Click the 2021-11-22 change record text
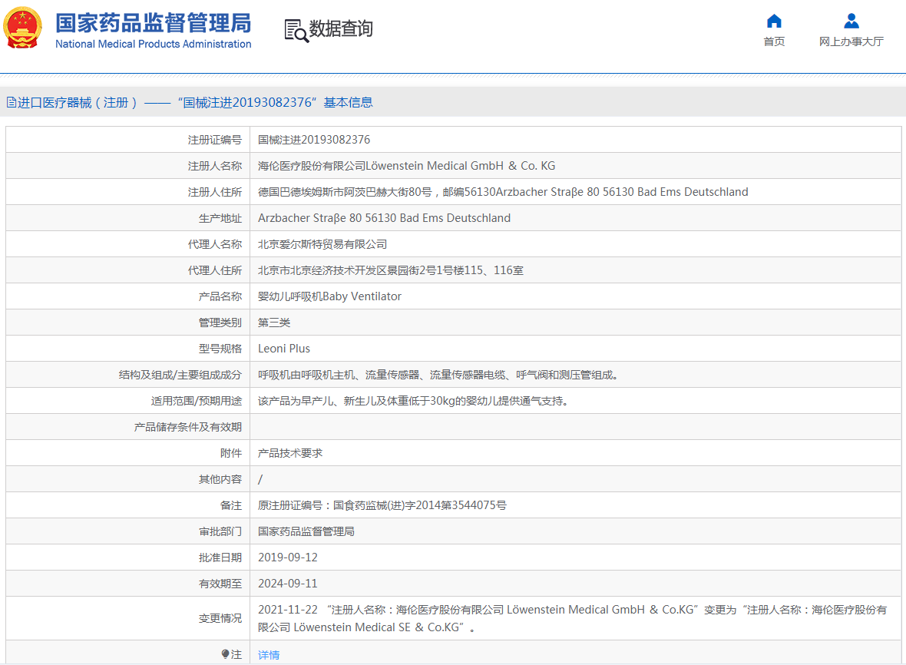The width and height of the screenshot is (906, 665). (x=572, y=618)
